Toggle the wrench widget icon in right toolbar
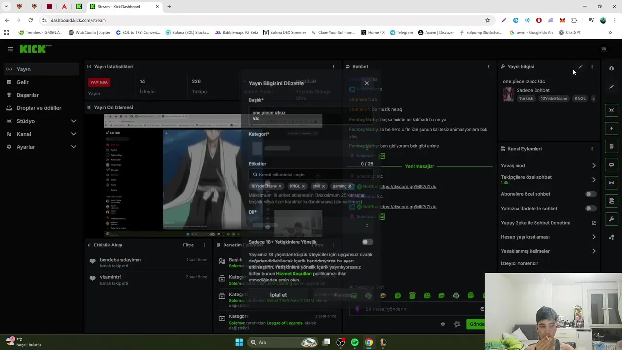622x350 pixels. pyautogui.click(x=611, y=219)
